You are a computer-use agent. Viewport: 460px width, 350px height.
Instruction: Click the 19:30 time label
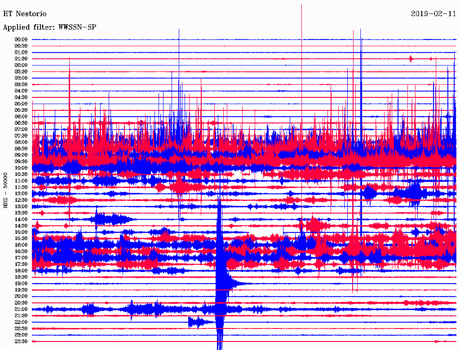click(21, 290)
